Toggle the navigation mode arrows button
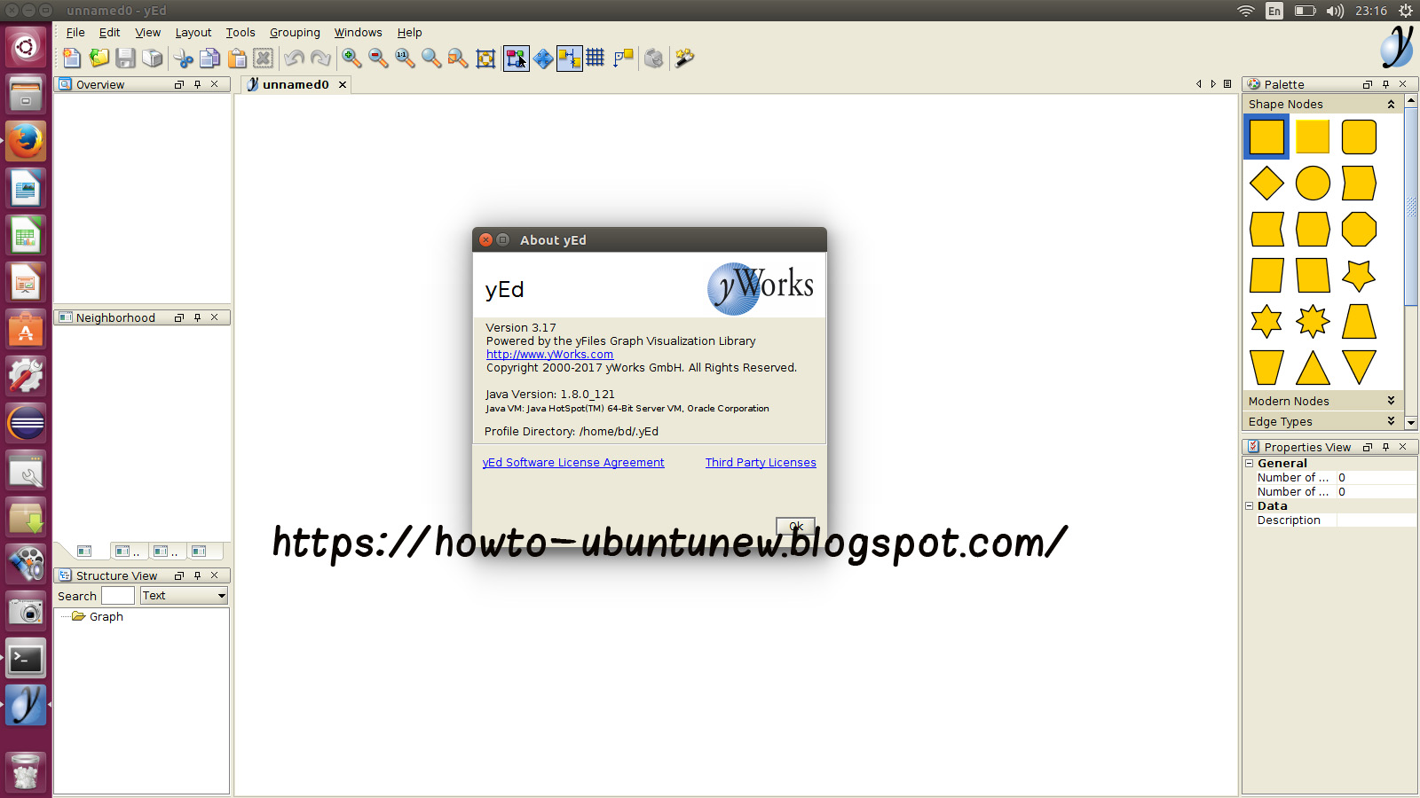Viewport: 1420px width, 798px height. [543, 59]
